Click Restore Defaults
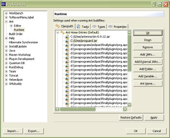 [x=131, y=118]
